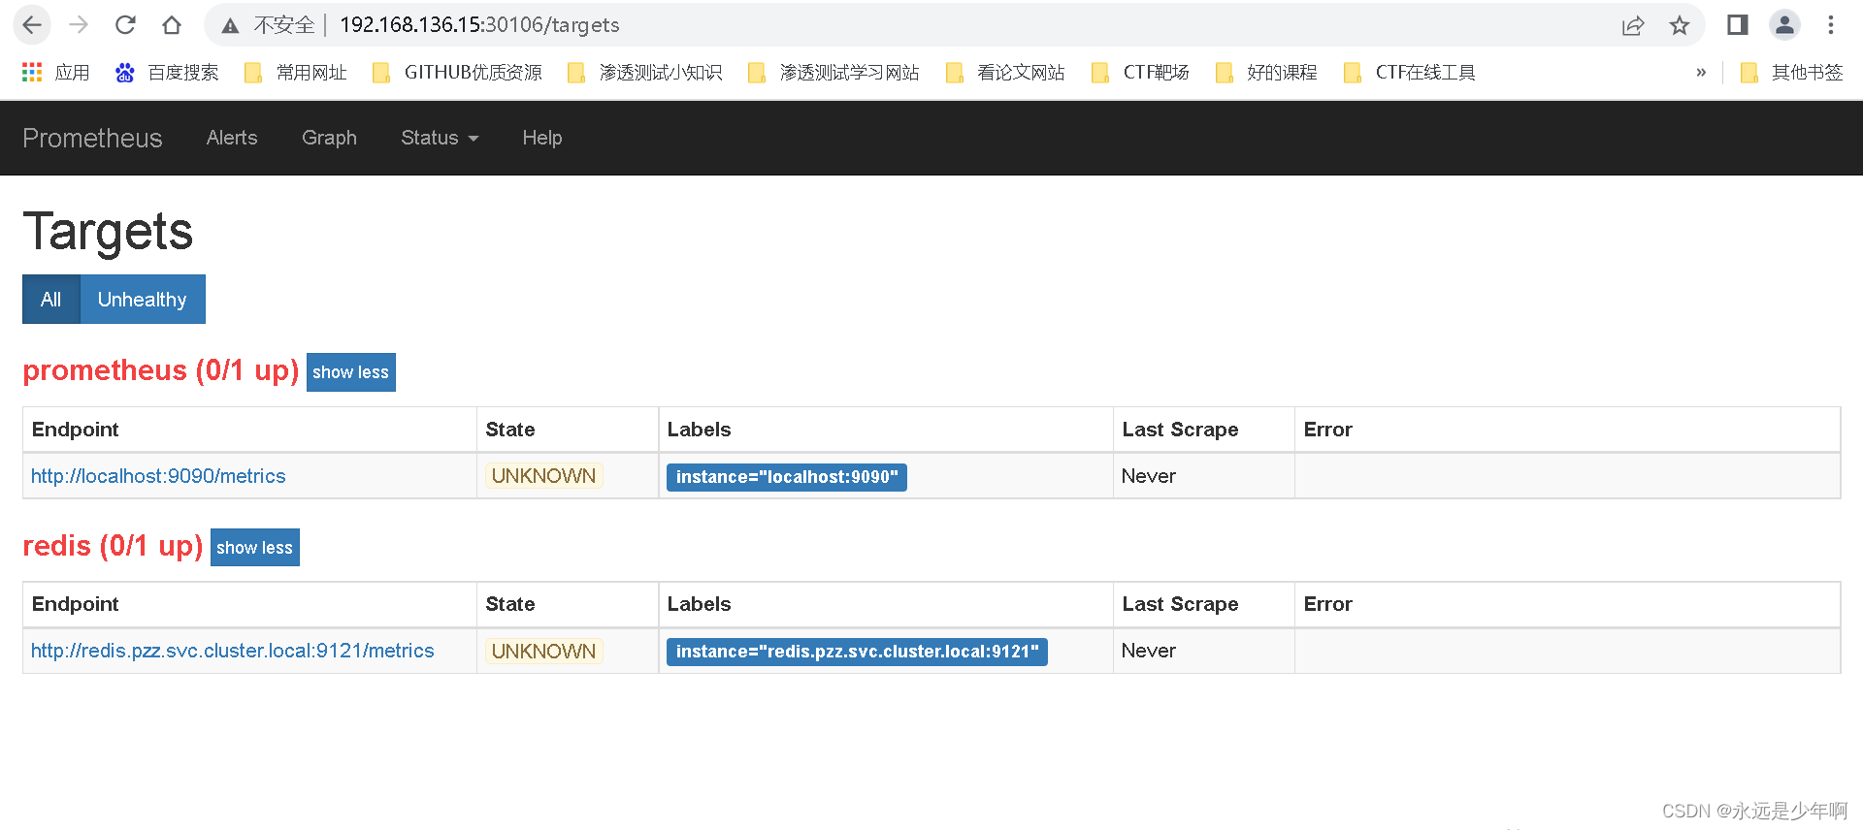The height and width of the screenshot is (830, 1863).
Task: Click the instance="redis.pzz.svc.cluster.local:9121" label badge
Action: 857,652
